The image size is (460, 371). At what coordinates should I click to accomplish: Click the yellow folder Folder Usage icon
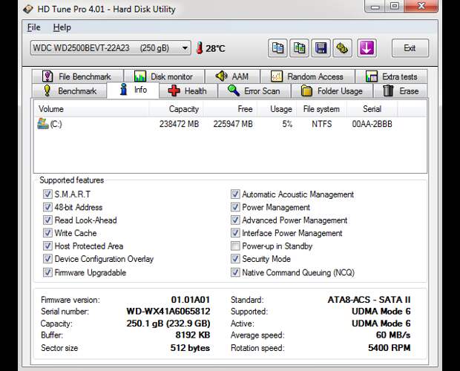[306, 91]
